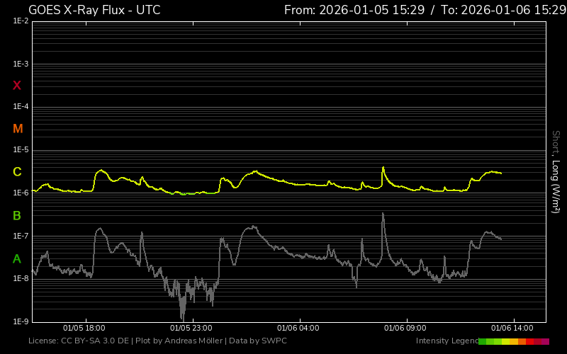Click the To: 2026-01-06 15:29 end date
The width and height of the screenshot is (567, 354).
[x=503, y=10]
